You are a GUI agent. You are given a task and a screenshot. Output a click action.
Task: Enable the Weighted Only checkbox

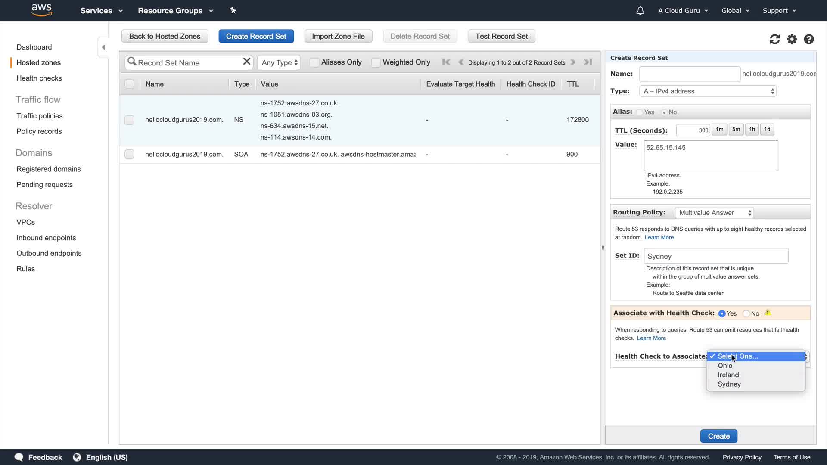click(x=376, y=62)
